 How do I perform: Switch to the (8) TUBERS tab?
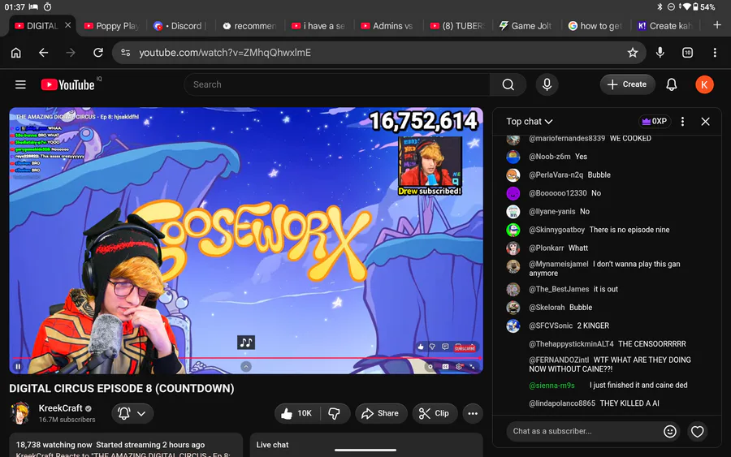(457, 26)
